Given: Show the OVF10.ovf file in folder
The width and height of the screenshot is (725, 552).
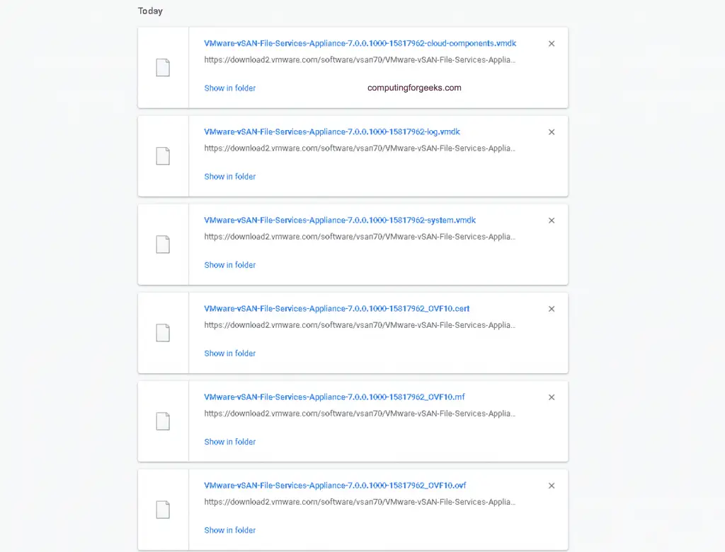Looking at the screenshot, I should tap(230, 530).
